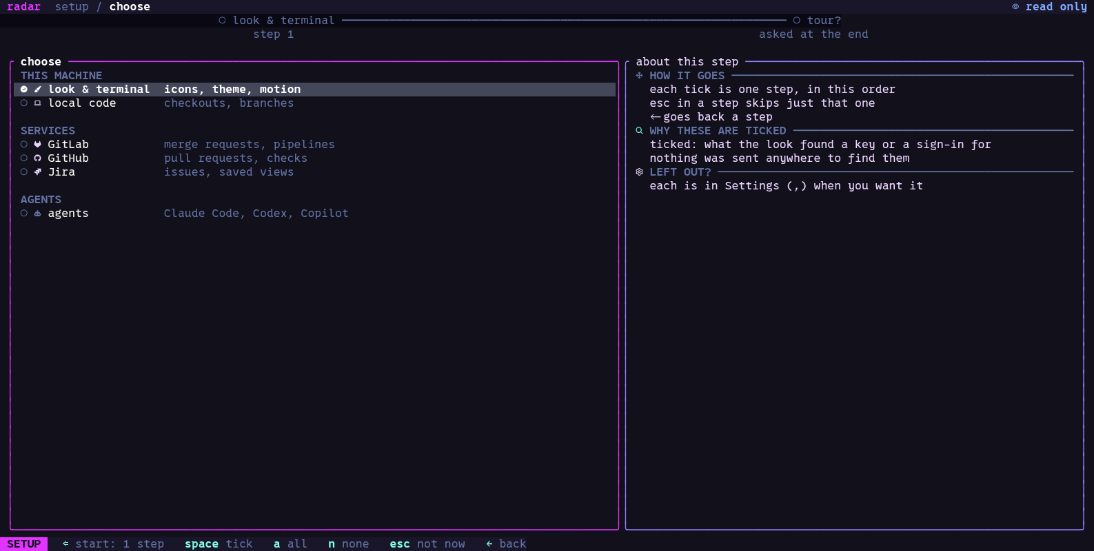Click the back label in the footer

tap(513, 544)
